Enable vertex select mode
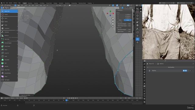The width and height of the screenshot is (195, 110). click(x=16, y=5)
